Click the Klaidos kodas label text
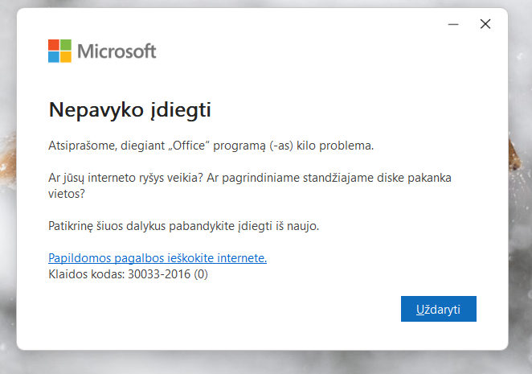 pyautogui.click(x=87, y=273)
